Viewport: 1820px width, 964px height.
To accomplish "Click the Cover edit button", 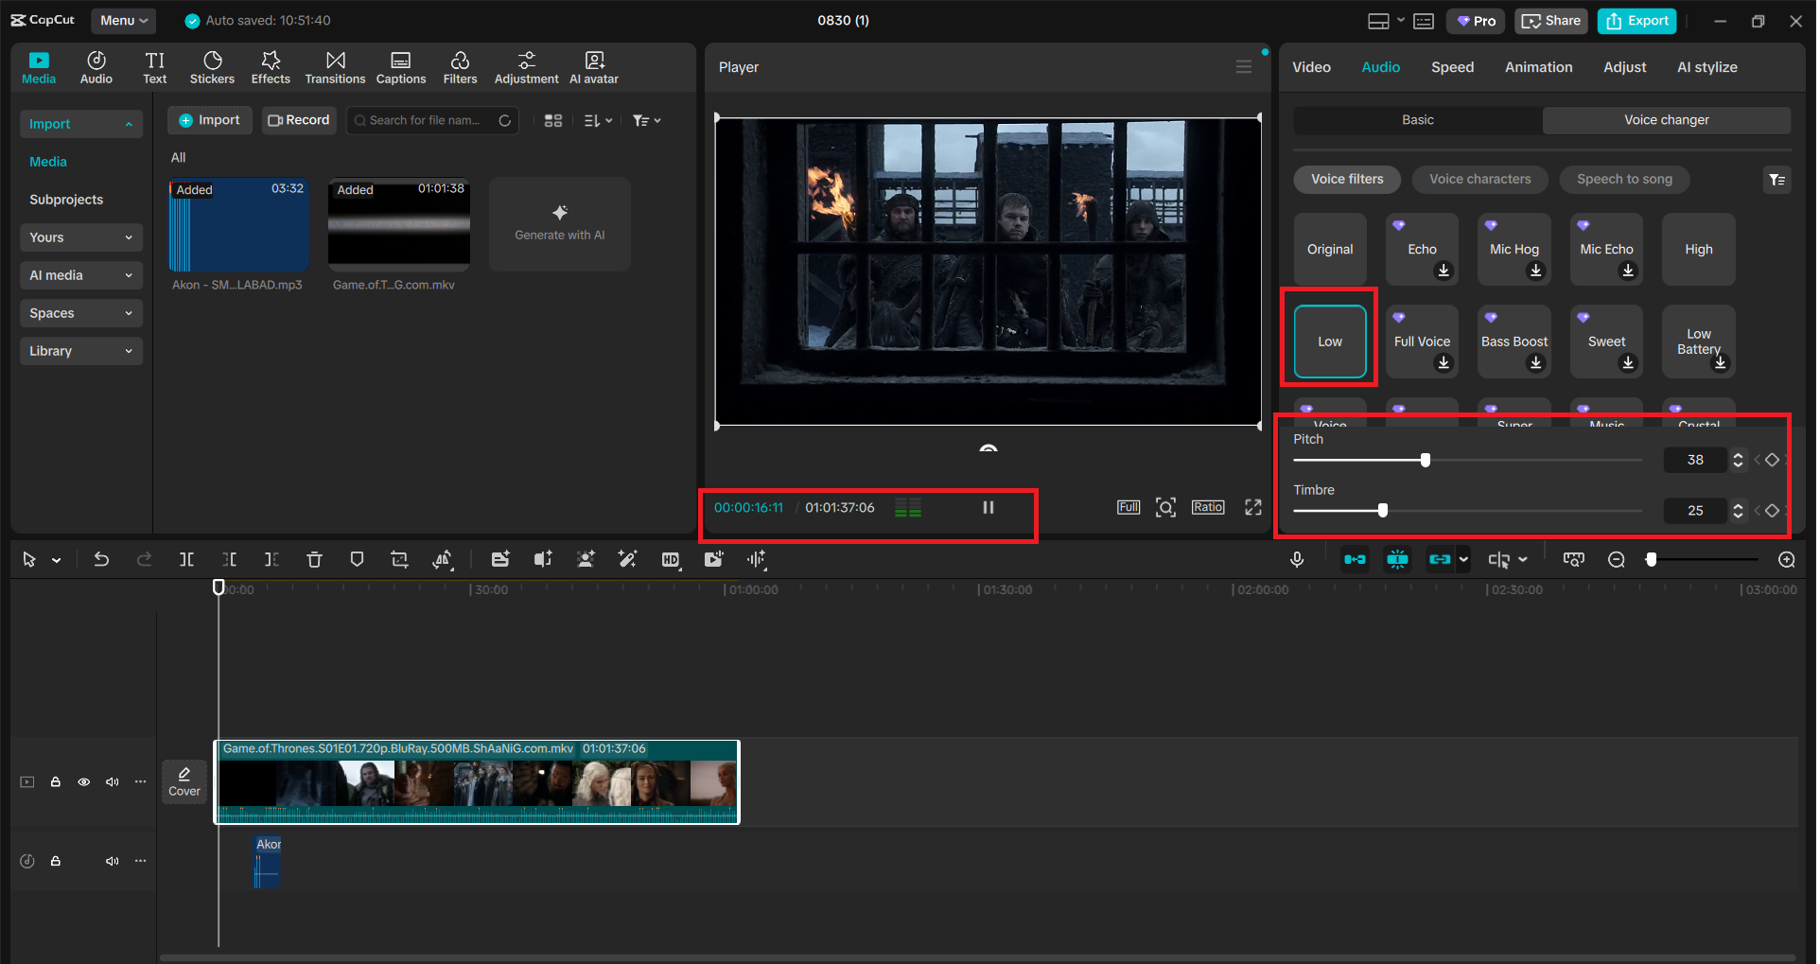I will [184, 782].
